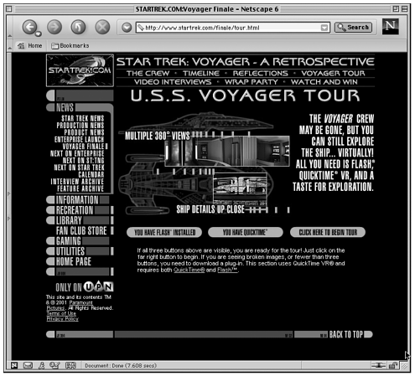
Task: Open the FAN CLUB STORE
Action: point(81,230)
